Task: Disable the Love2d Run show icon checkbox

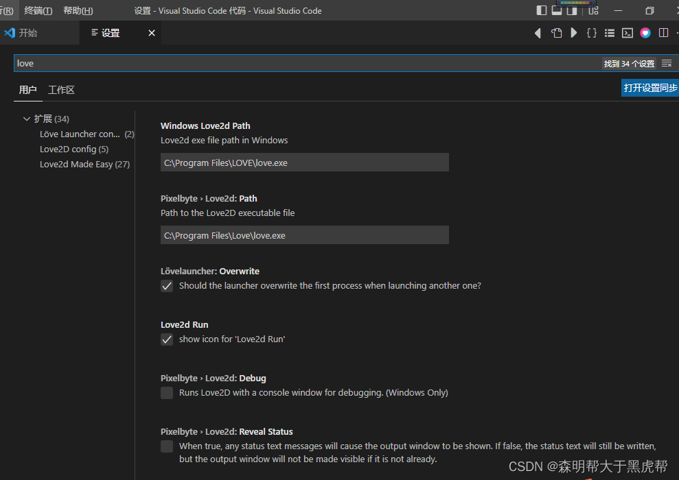Action: (x=167, y=339)
